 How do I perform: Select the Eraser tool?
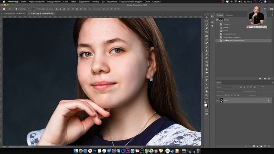206,58
